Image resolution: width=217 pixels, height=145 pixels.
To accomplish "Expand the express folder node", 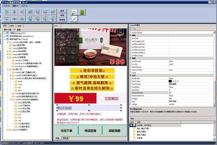I will pyautogui.click(x=8, y=130).
